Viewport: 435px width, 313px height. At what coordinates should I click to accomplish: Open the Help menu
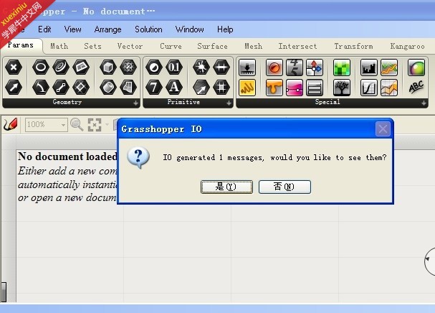pyautogui.click(x=225, y=29)
